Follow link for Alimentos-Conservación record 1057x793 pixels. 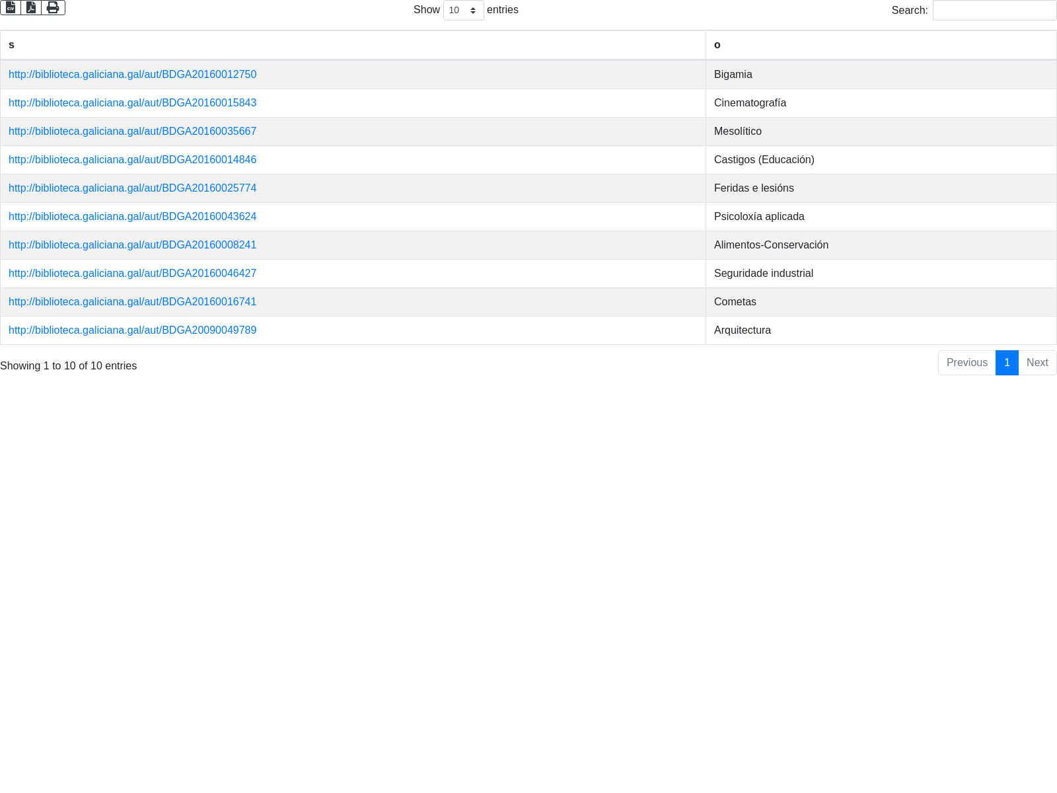pyautogui.click(x=132, y=245)
